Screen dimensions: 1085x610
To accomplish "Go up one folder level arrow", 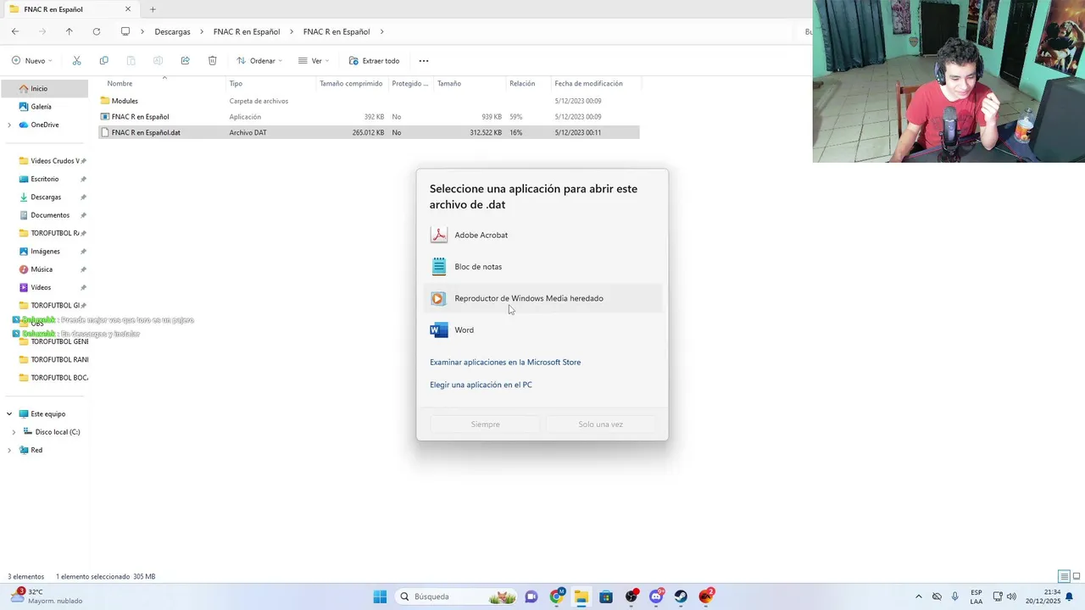I will 70,31.
